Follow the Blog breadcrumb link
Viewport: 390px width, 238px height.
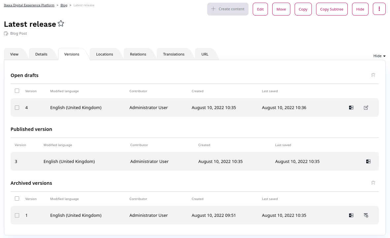pyautogui.click(x=64, y=5)
